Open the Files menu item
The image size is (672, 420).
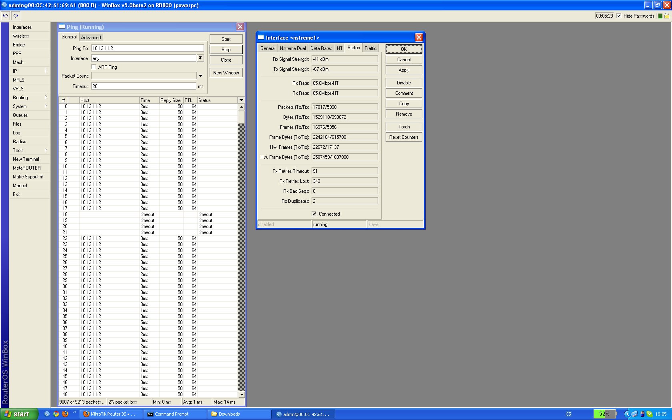[30, 124]
